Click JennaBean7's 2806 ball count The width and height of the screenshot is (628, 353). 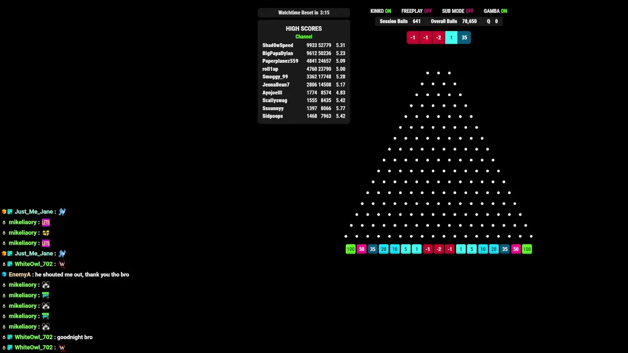tap(312, 84)
